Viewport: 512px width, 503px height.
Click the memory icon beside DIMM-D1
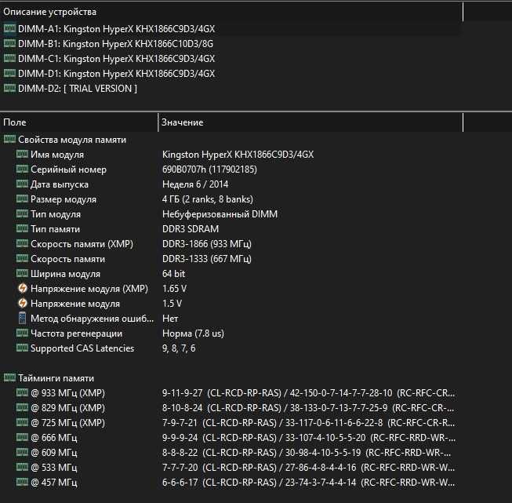(9, 73)
